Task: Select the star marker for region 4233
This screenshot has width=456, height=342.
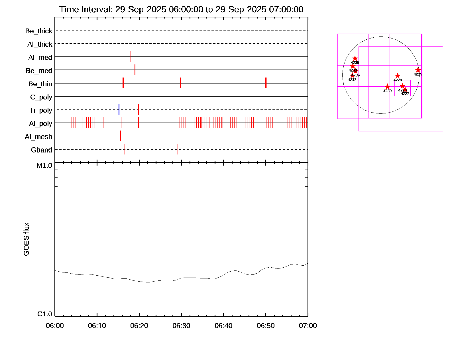Action: [x=353, y=66]
